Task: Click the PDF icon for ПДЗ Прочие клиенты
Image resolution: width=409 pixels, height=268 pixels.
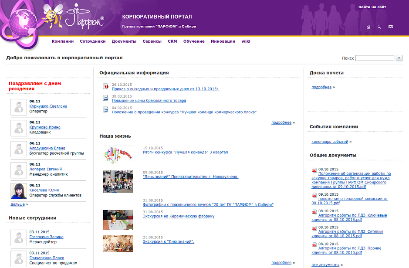Action: tap(314, 245)
